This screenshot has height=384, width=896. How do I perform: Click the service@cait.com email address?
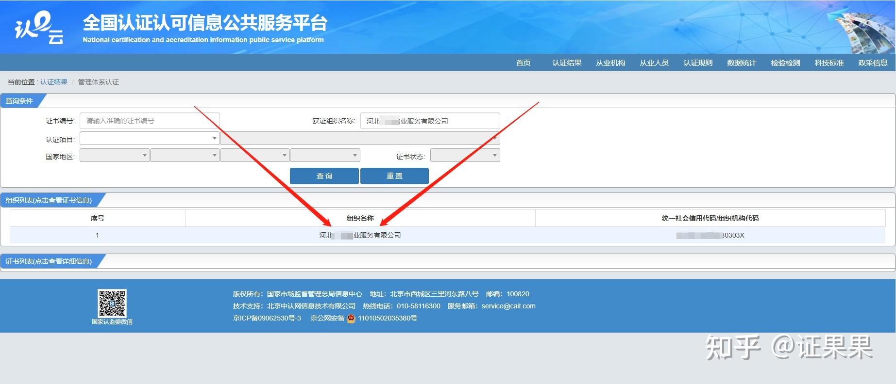[x=508, y=306]
